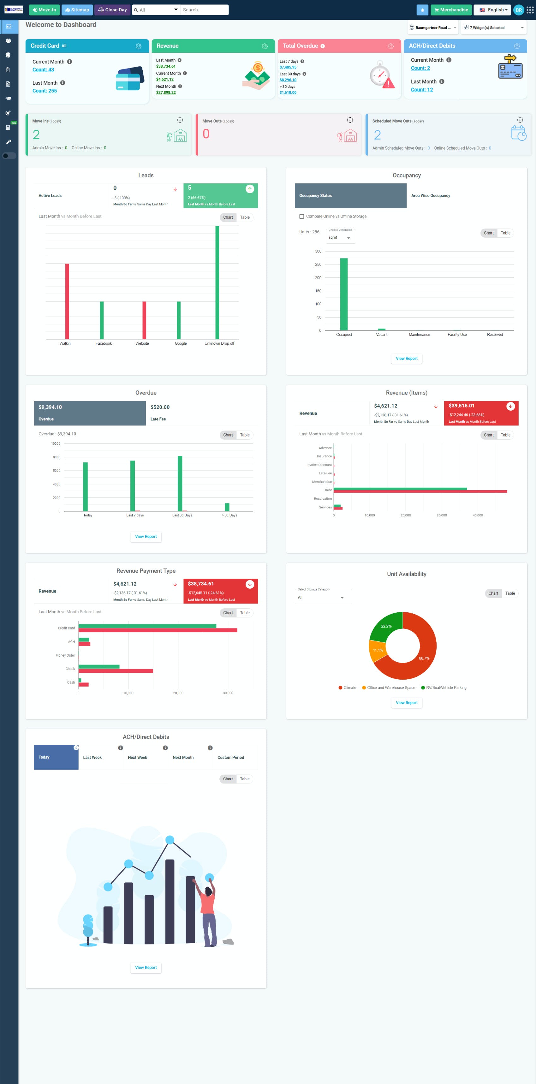
Task: Open the English language dropdown
Action: 492,10
